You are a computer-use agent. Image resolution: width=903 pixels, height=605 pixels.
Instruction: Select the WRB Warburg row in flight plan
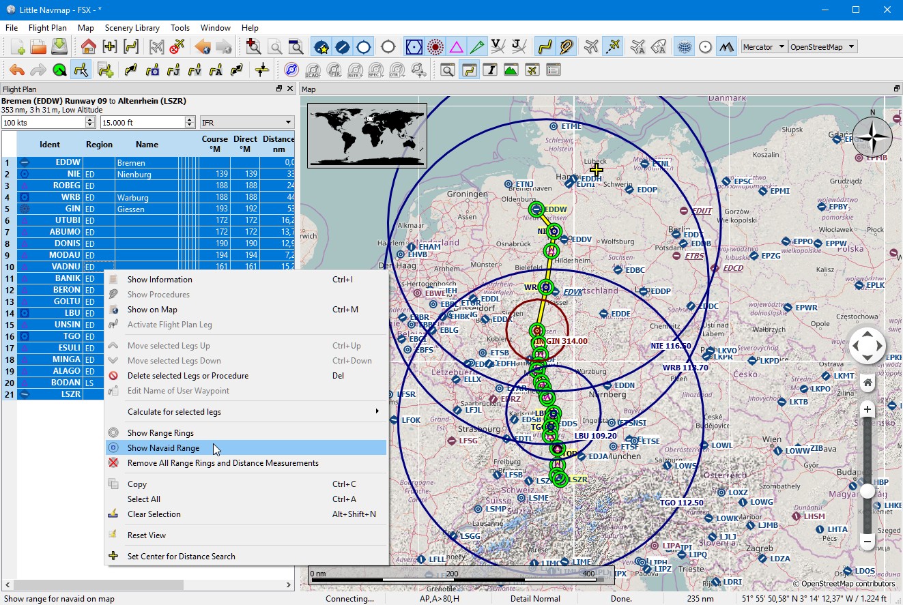148,198
